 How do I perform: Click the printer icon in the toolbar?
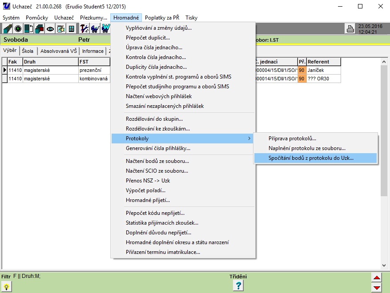(350, 29)
